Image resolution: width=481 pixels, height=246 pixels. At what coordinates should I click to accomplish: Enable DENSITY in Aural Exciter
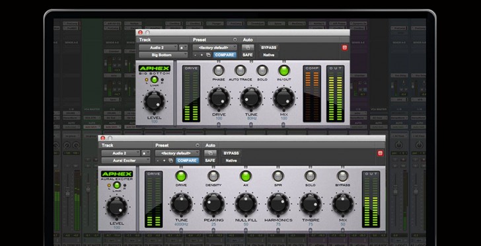[x=213, y=176]
